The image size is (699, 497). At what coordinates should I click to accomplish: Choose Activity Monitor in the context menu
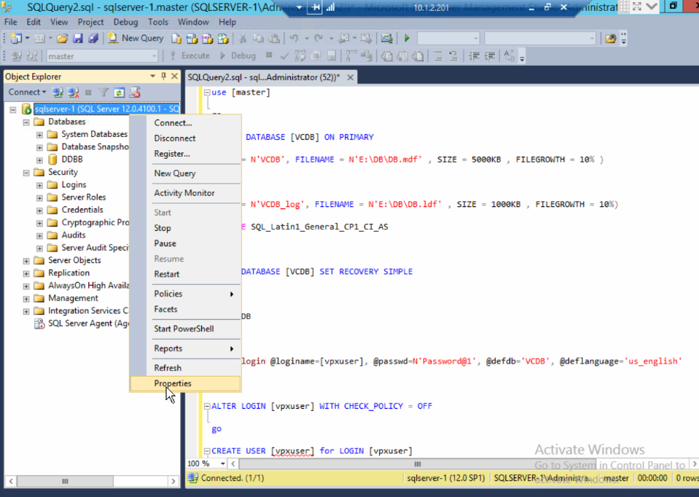pos(185,193)
